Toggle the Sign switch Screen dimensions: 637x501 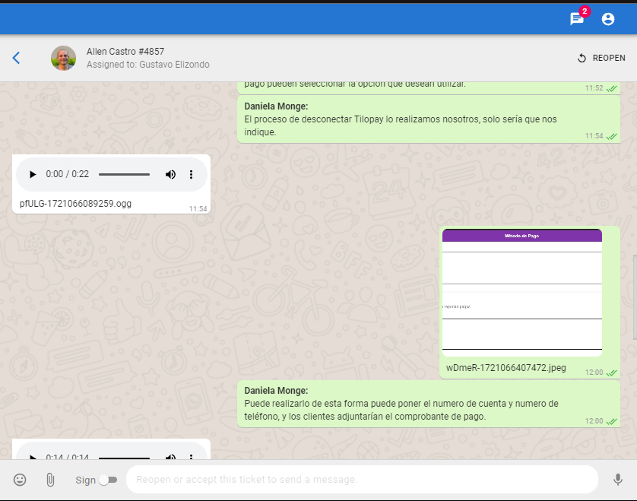point(108,480)
